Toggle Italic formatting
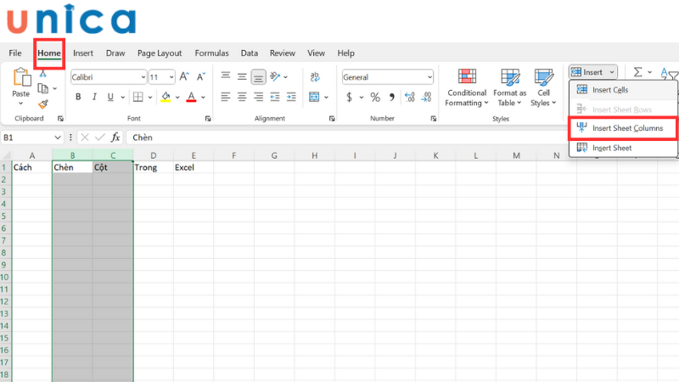This screenshot has width=679, height=382. pos(95,98)
